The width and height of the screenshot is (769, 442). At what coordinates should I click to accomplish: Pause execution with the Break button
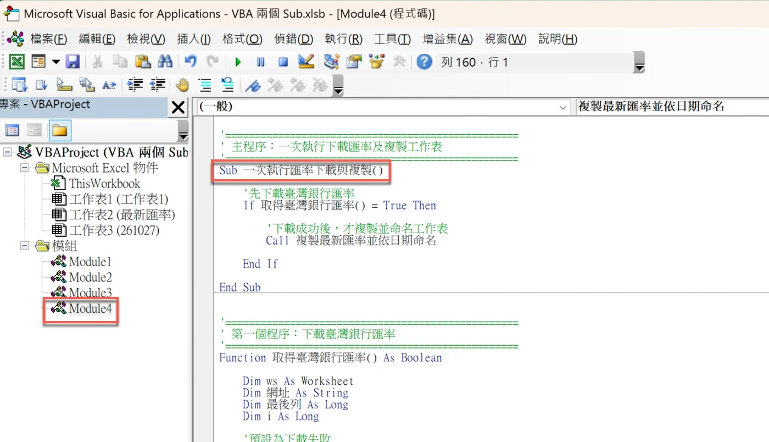point(261,62)
